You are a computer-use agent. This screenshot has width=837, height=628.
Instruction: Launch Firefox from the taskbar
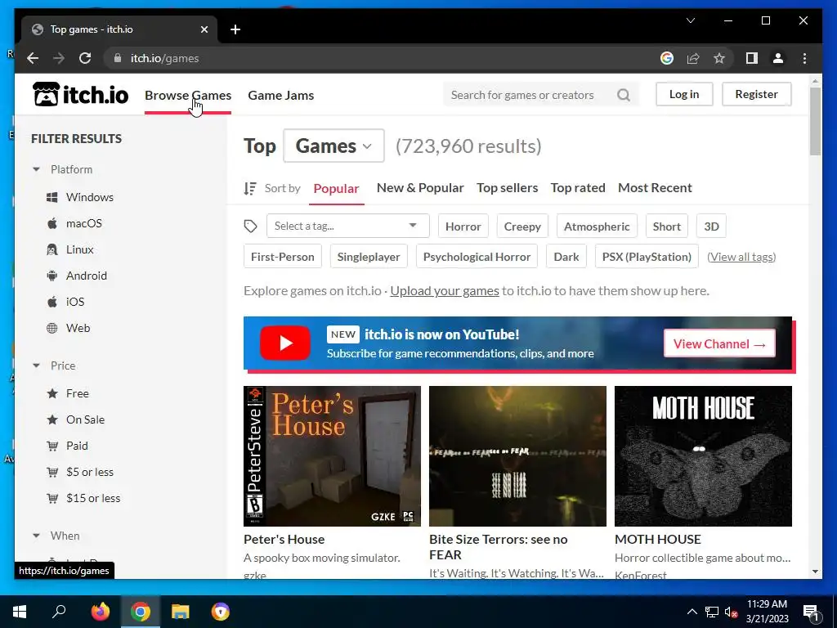point(101,612)
